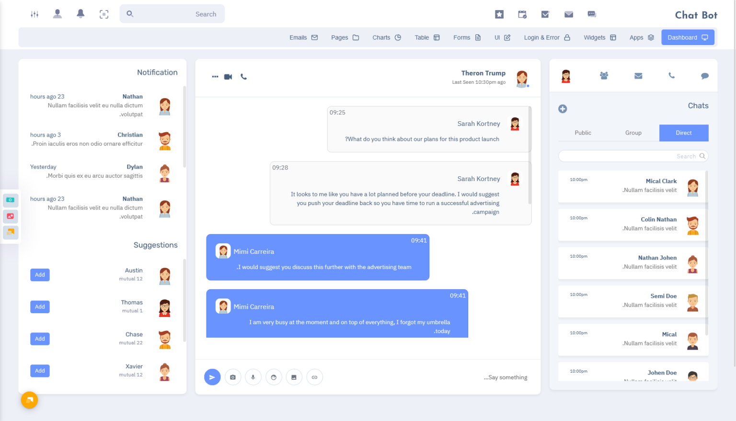Go to the Dashboard
This screenshot has height=421, width=736.
[x=688, y=37]
